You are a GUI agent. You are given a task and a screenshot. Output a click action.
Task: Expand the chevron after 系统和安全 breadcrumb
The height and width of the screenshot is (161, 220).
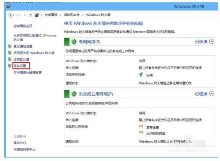(x=83, y=15)
